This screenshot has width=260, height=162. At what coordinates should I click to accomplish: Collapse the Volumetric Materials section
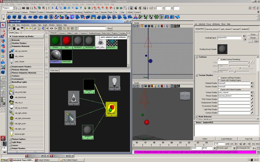(10, 46)
